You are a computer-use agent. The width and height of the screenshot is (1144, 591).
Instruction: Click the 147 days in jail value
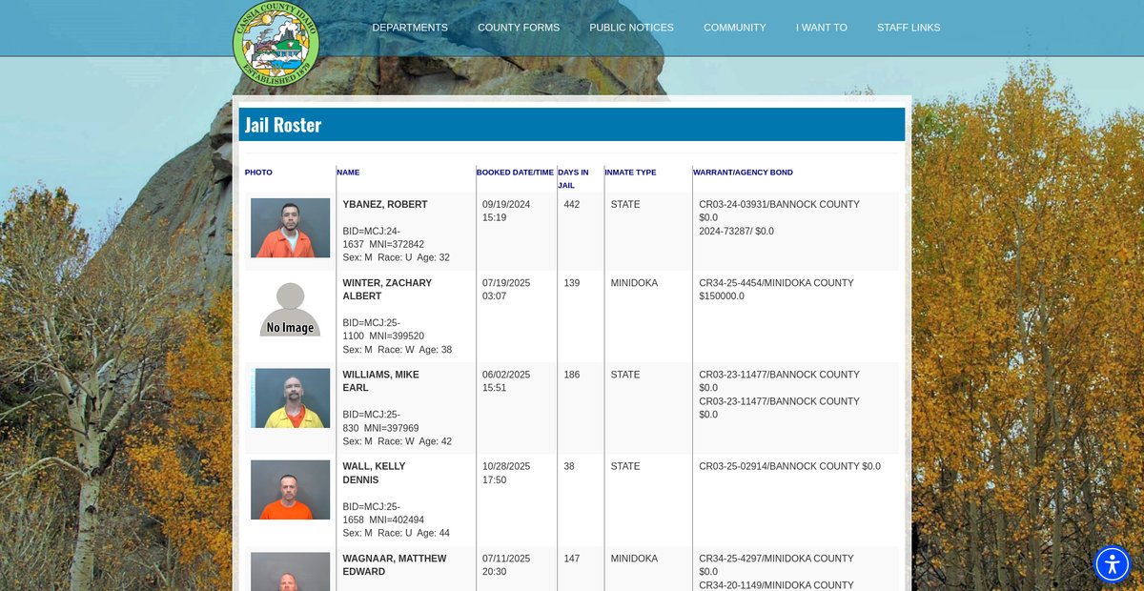572,559
